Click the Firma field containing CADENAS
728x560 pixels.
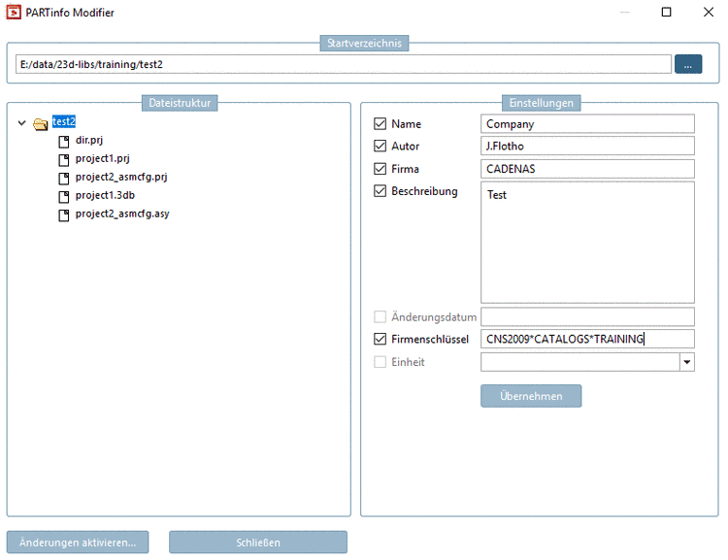point(588,169)
